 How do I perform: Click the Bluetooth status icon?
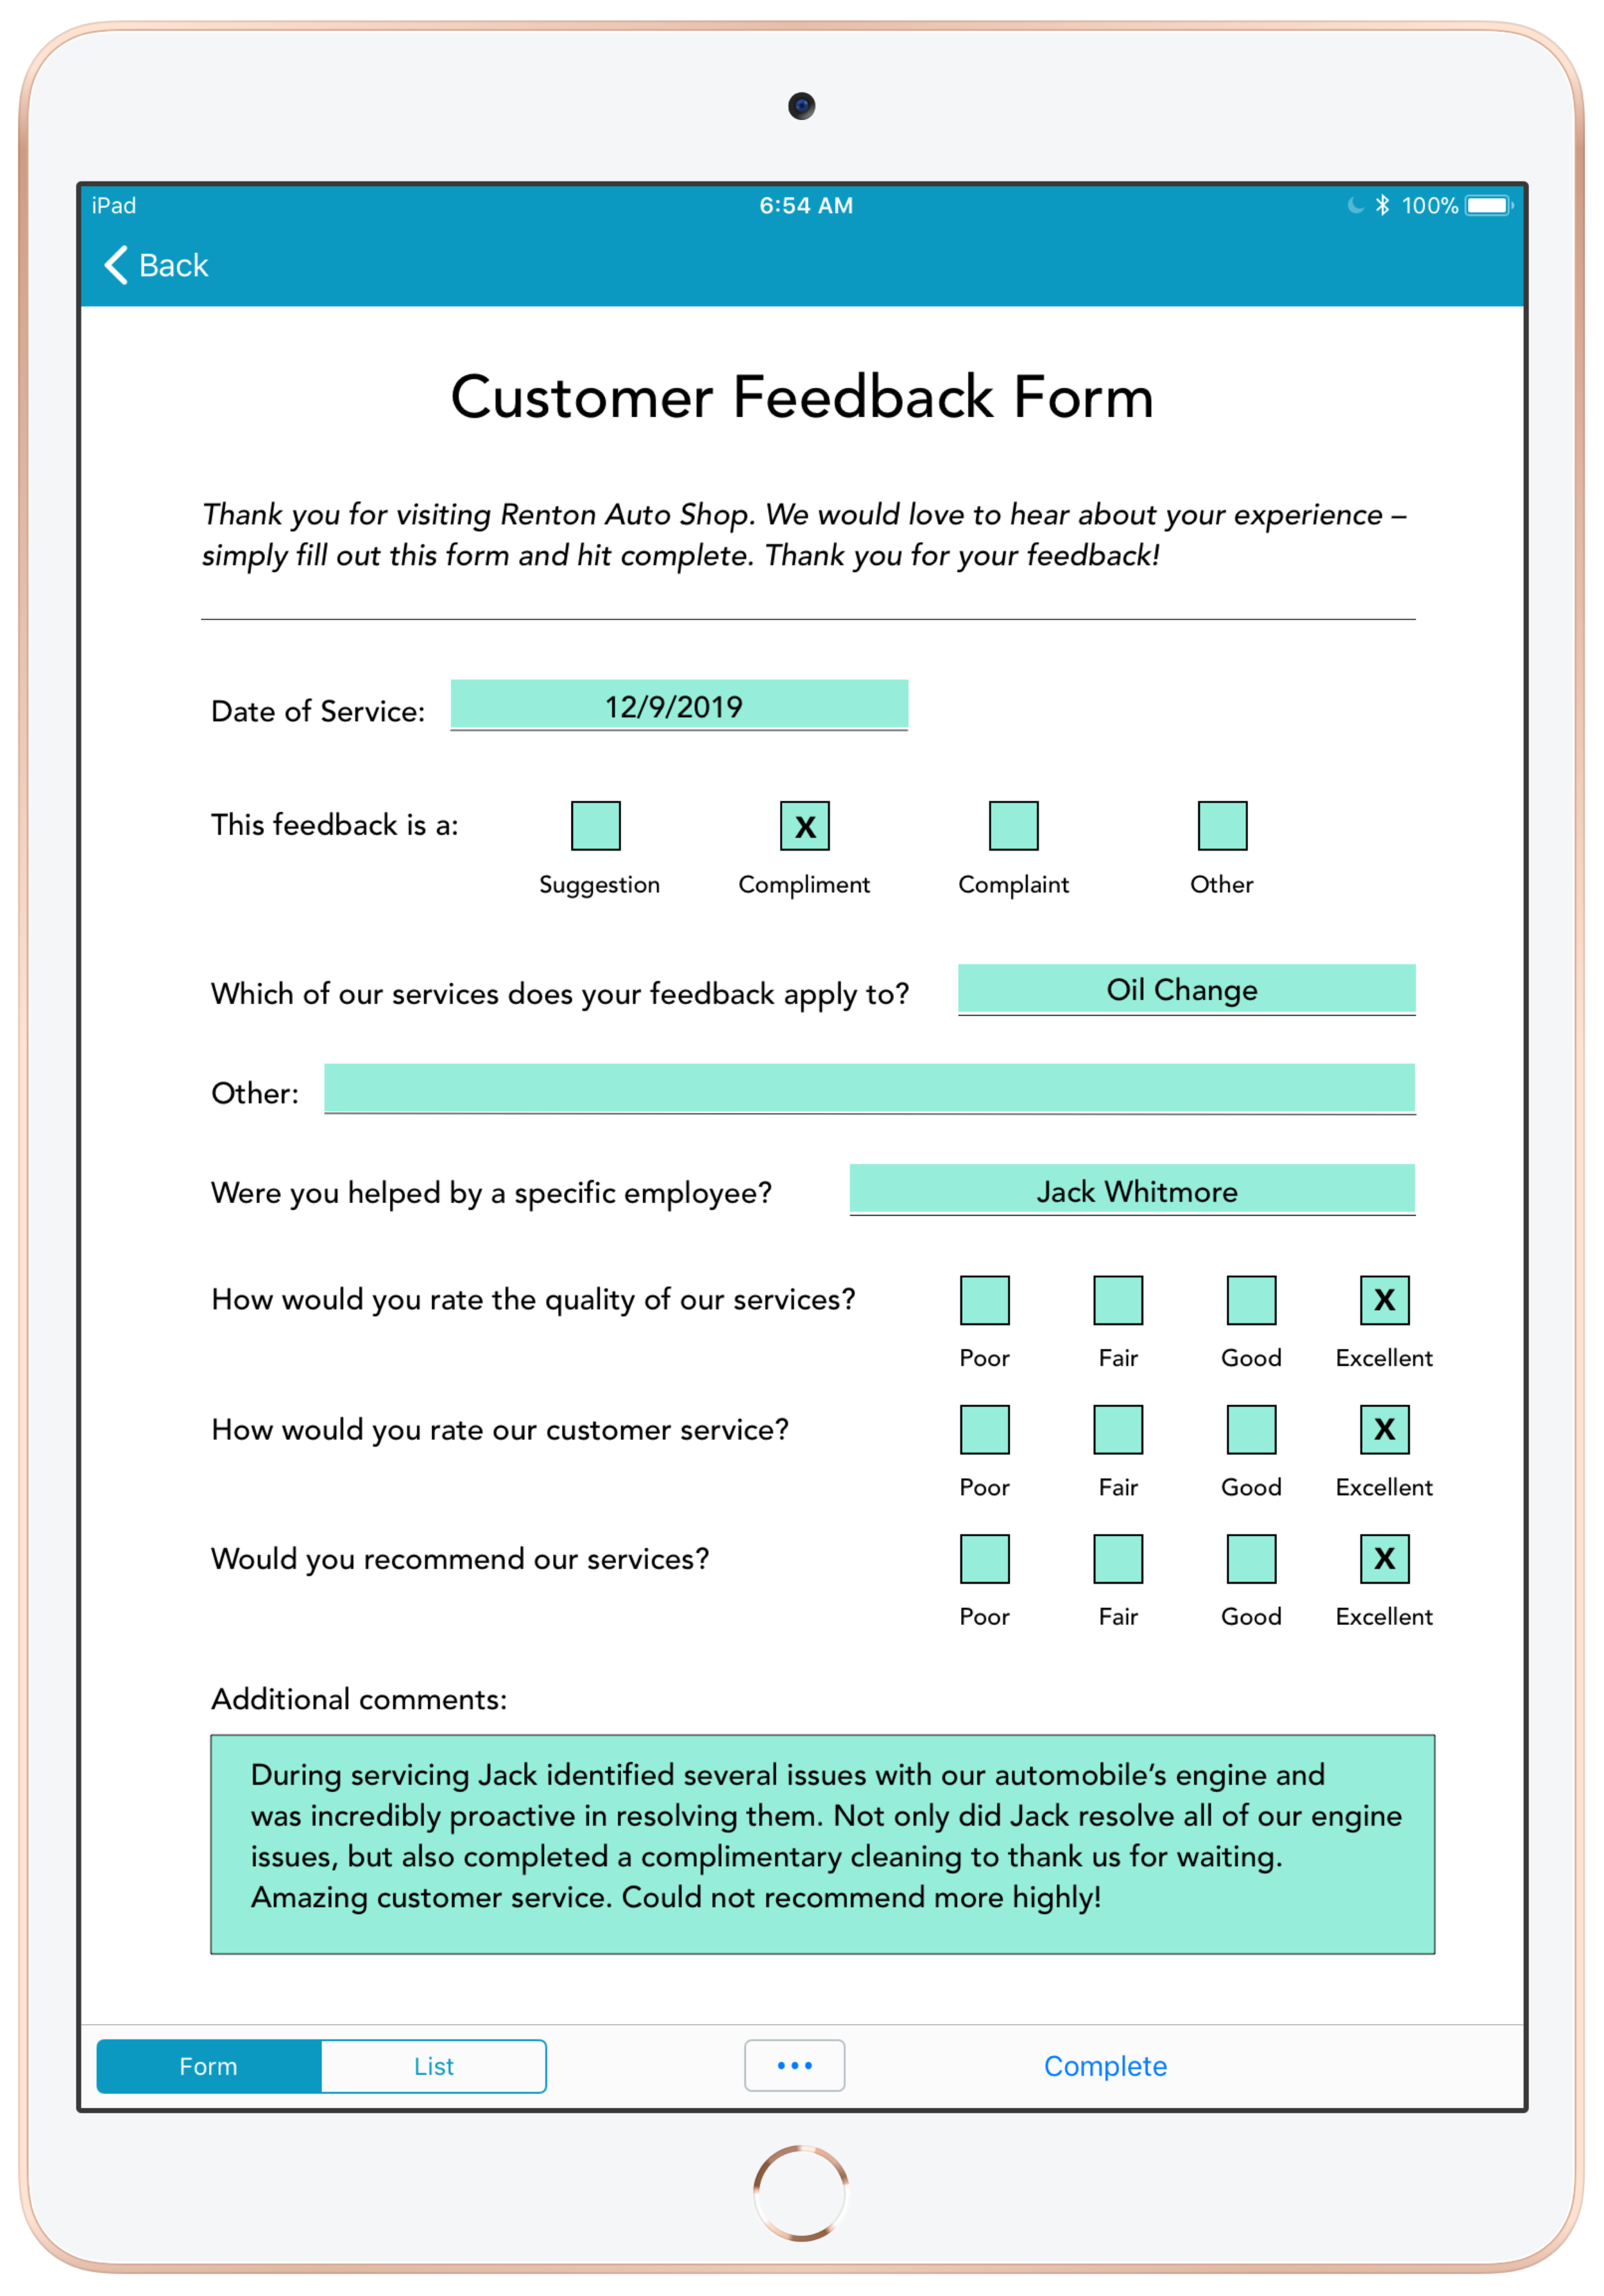tap(1365, 211)
